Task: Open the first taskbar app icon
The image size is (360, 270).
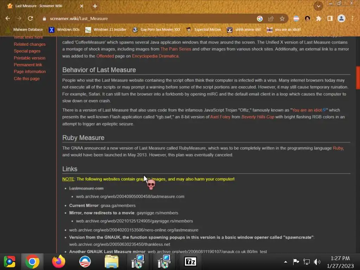Action: click(9, 262)
